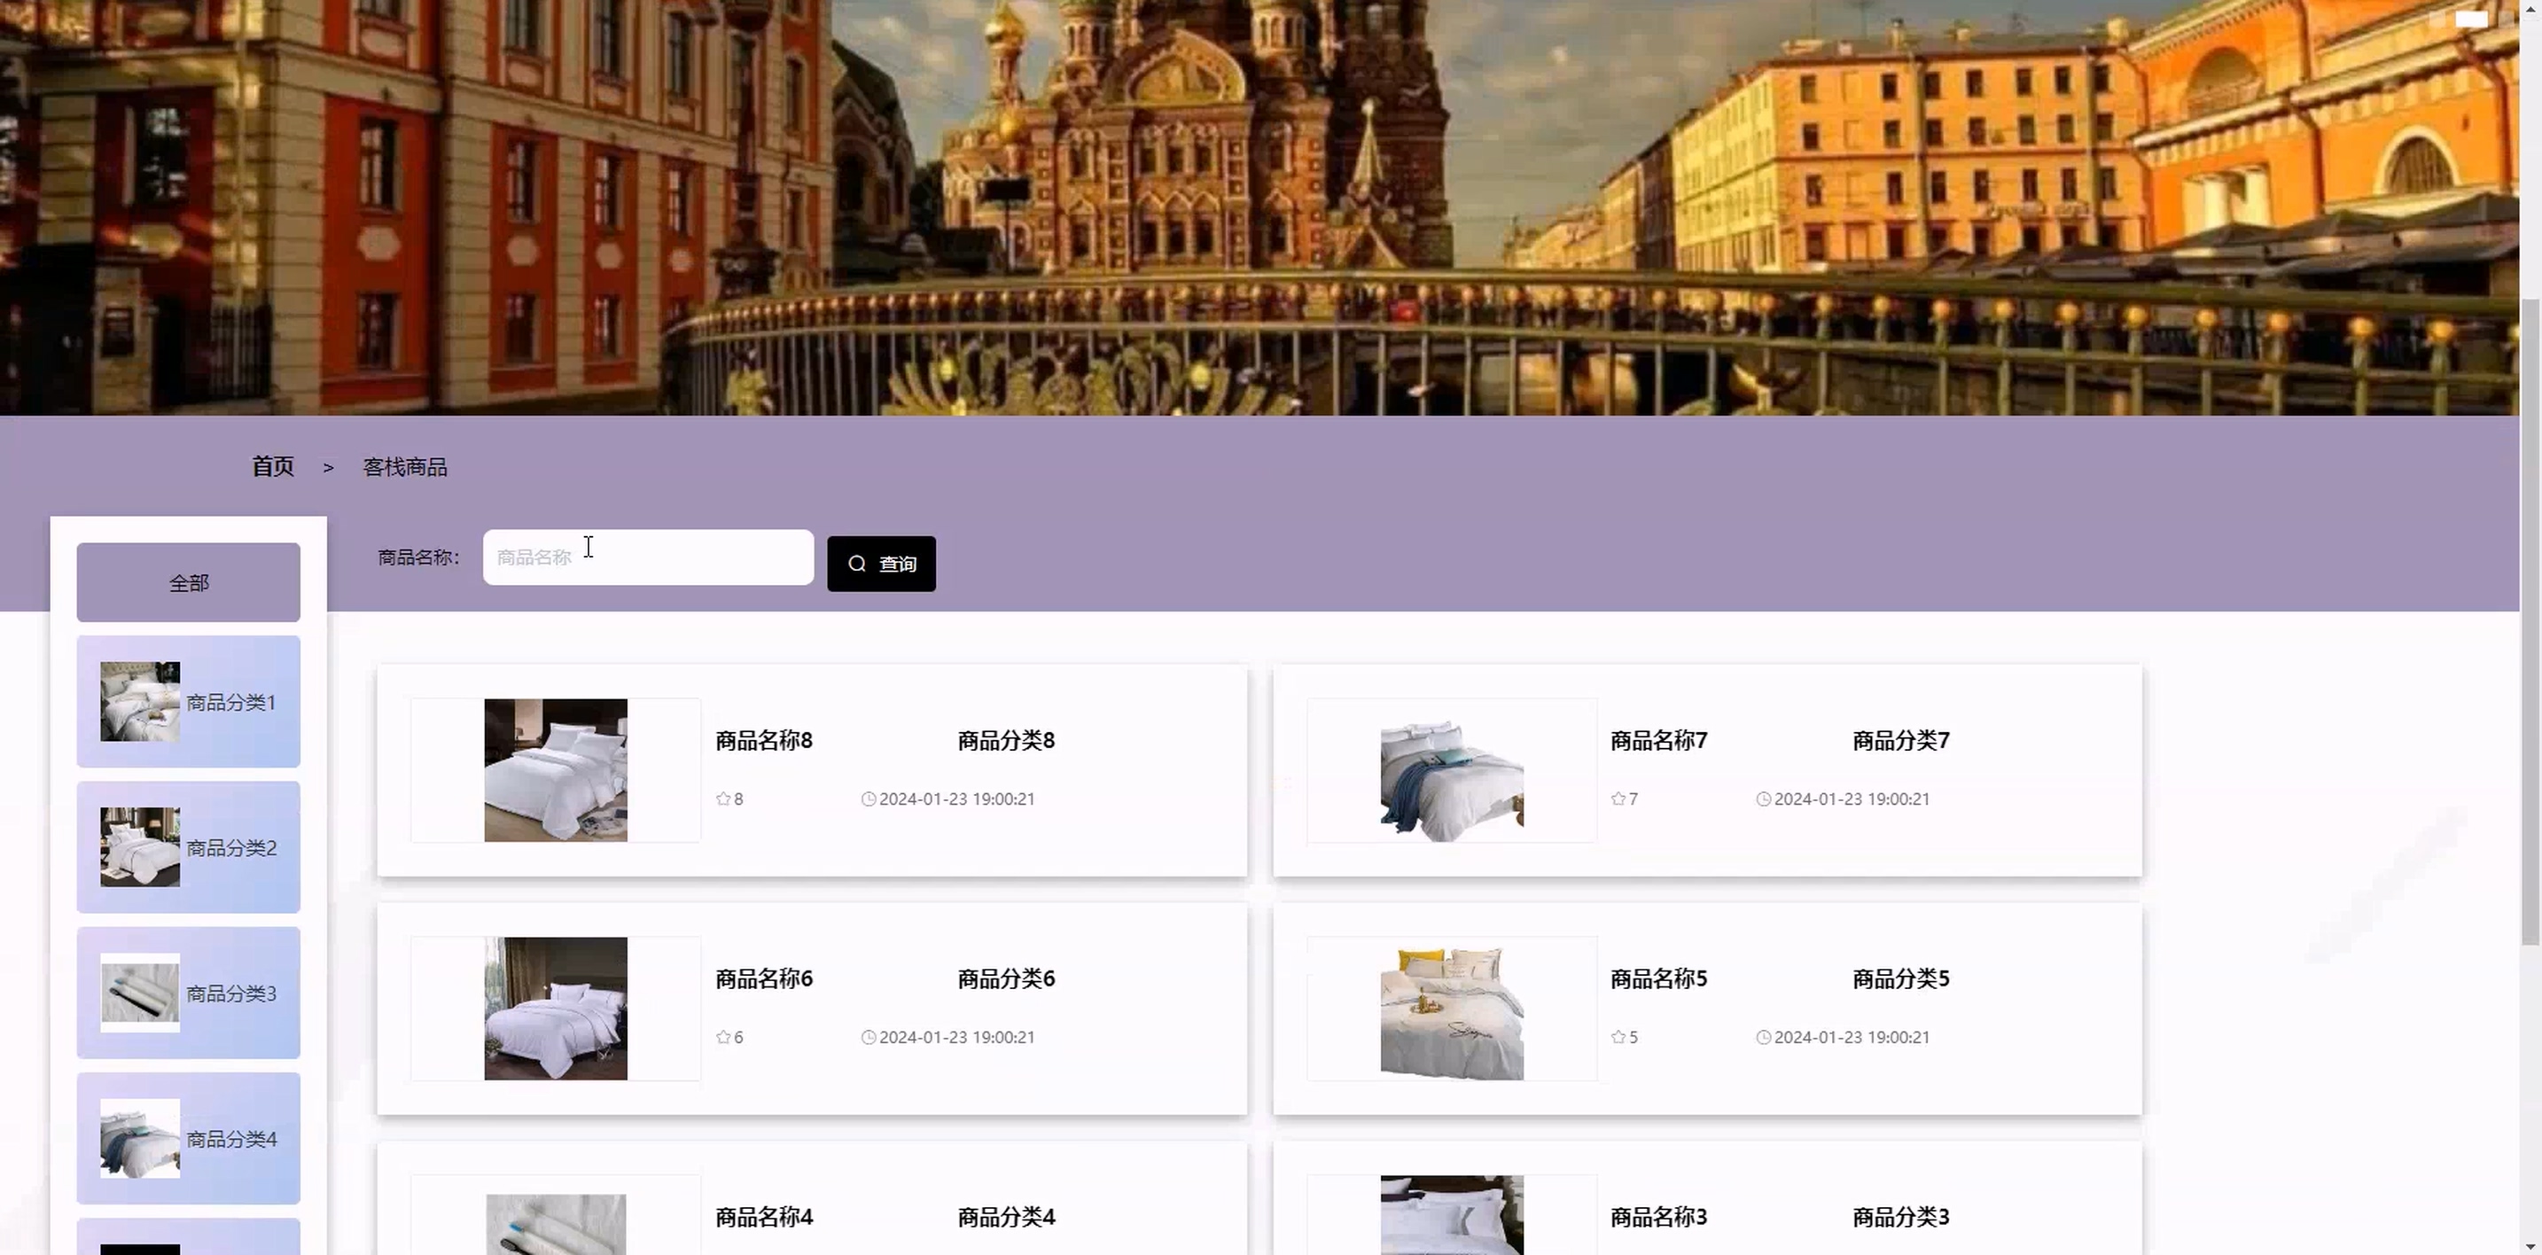This screenshot has height=1255, width=2542.
Task: Click the 商品分类4 sidebar thumbnail image
Action: pos(140,1139)
